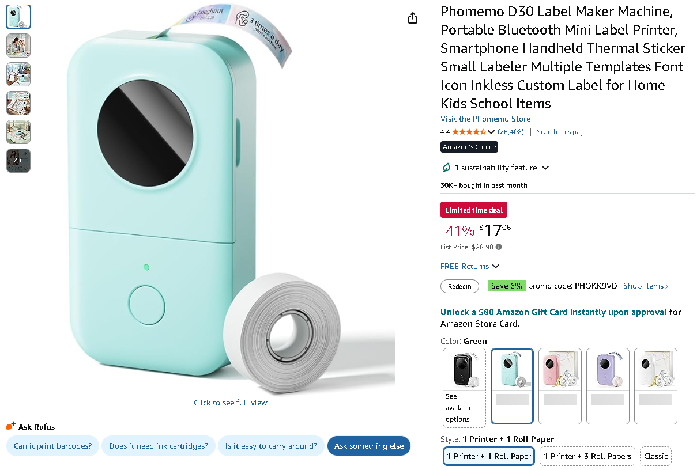Pick the Classic style option
The width and height of the screenshot is (697, 470).
pyautogui.click(x=655, y=456)
